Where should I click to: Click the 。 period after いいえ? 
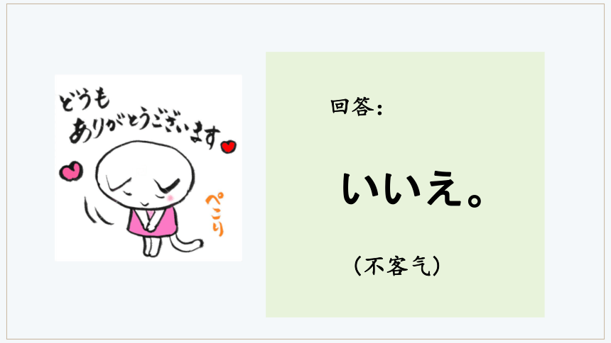pos(475,198)
